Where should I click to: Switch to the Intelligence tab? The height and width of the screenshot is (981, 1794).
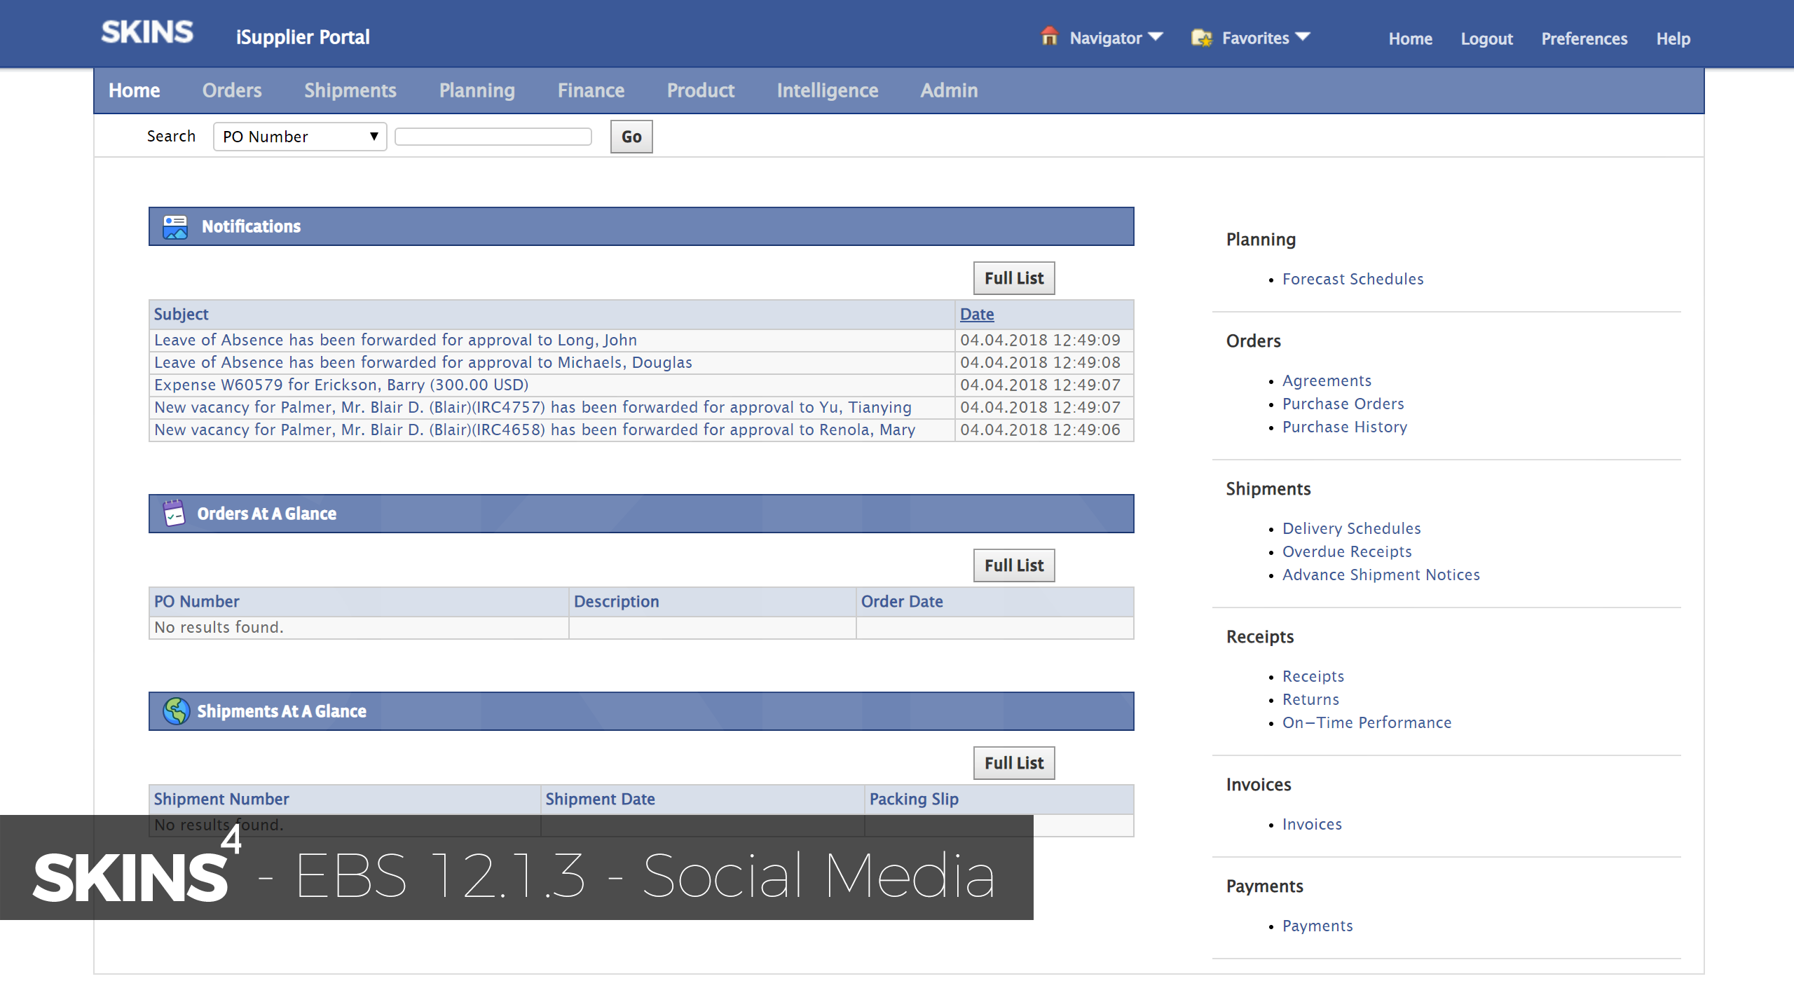pos(828,90)
